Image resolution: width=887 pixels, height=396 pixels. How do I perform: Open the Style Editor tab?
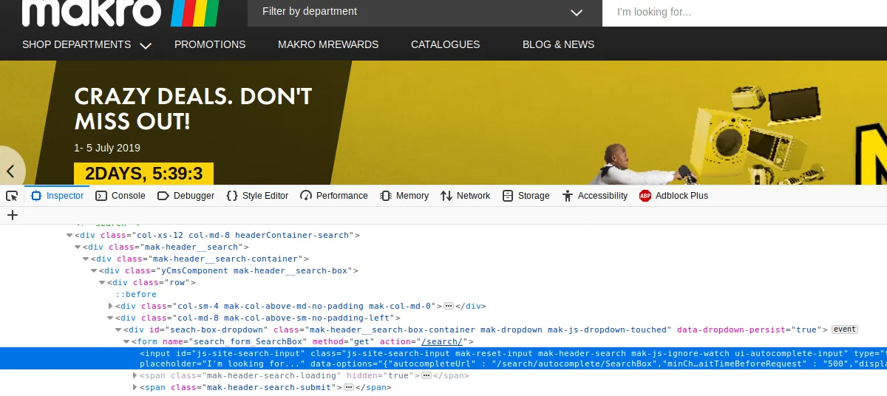click(257, 196)
